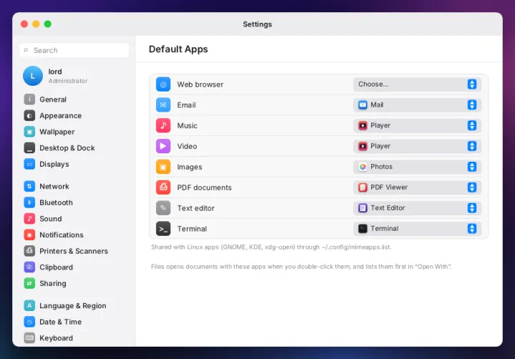515x359 pixels.
Task: Click the Clipboard sidebar icon
Action: point(29,267)
